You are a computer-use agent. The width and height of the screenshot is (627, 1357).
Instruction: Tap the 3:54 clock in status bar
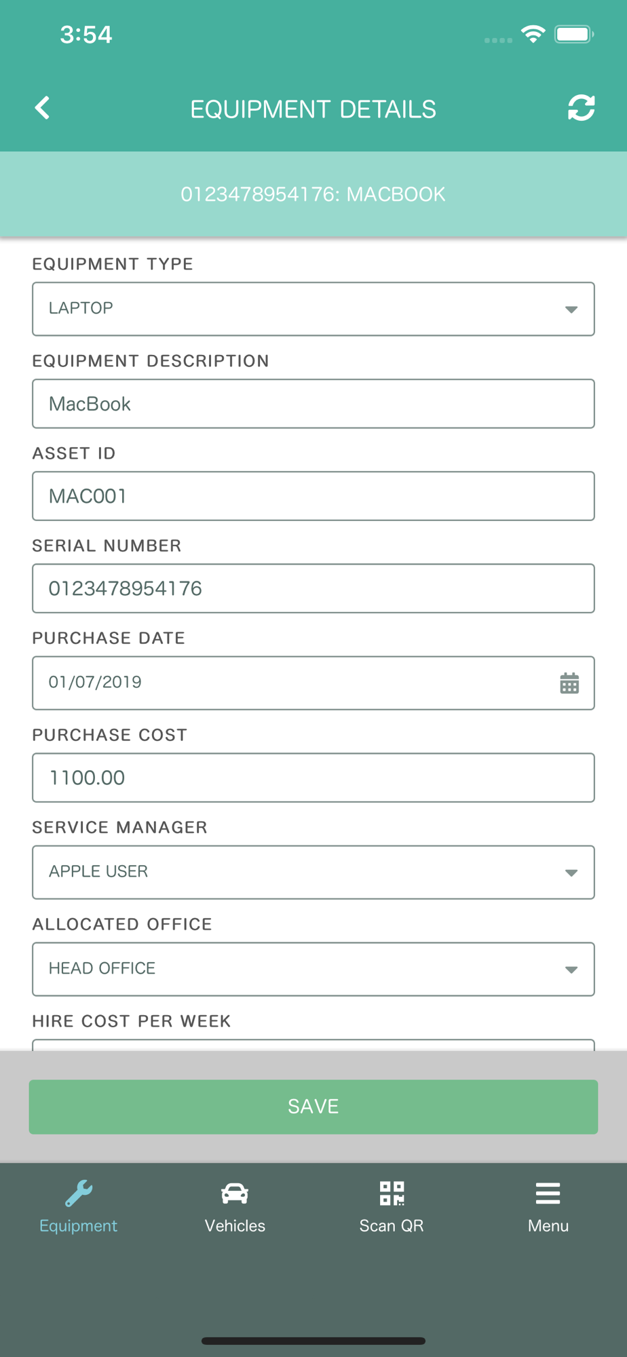tap(86, 35)
